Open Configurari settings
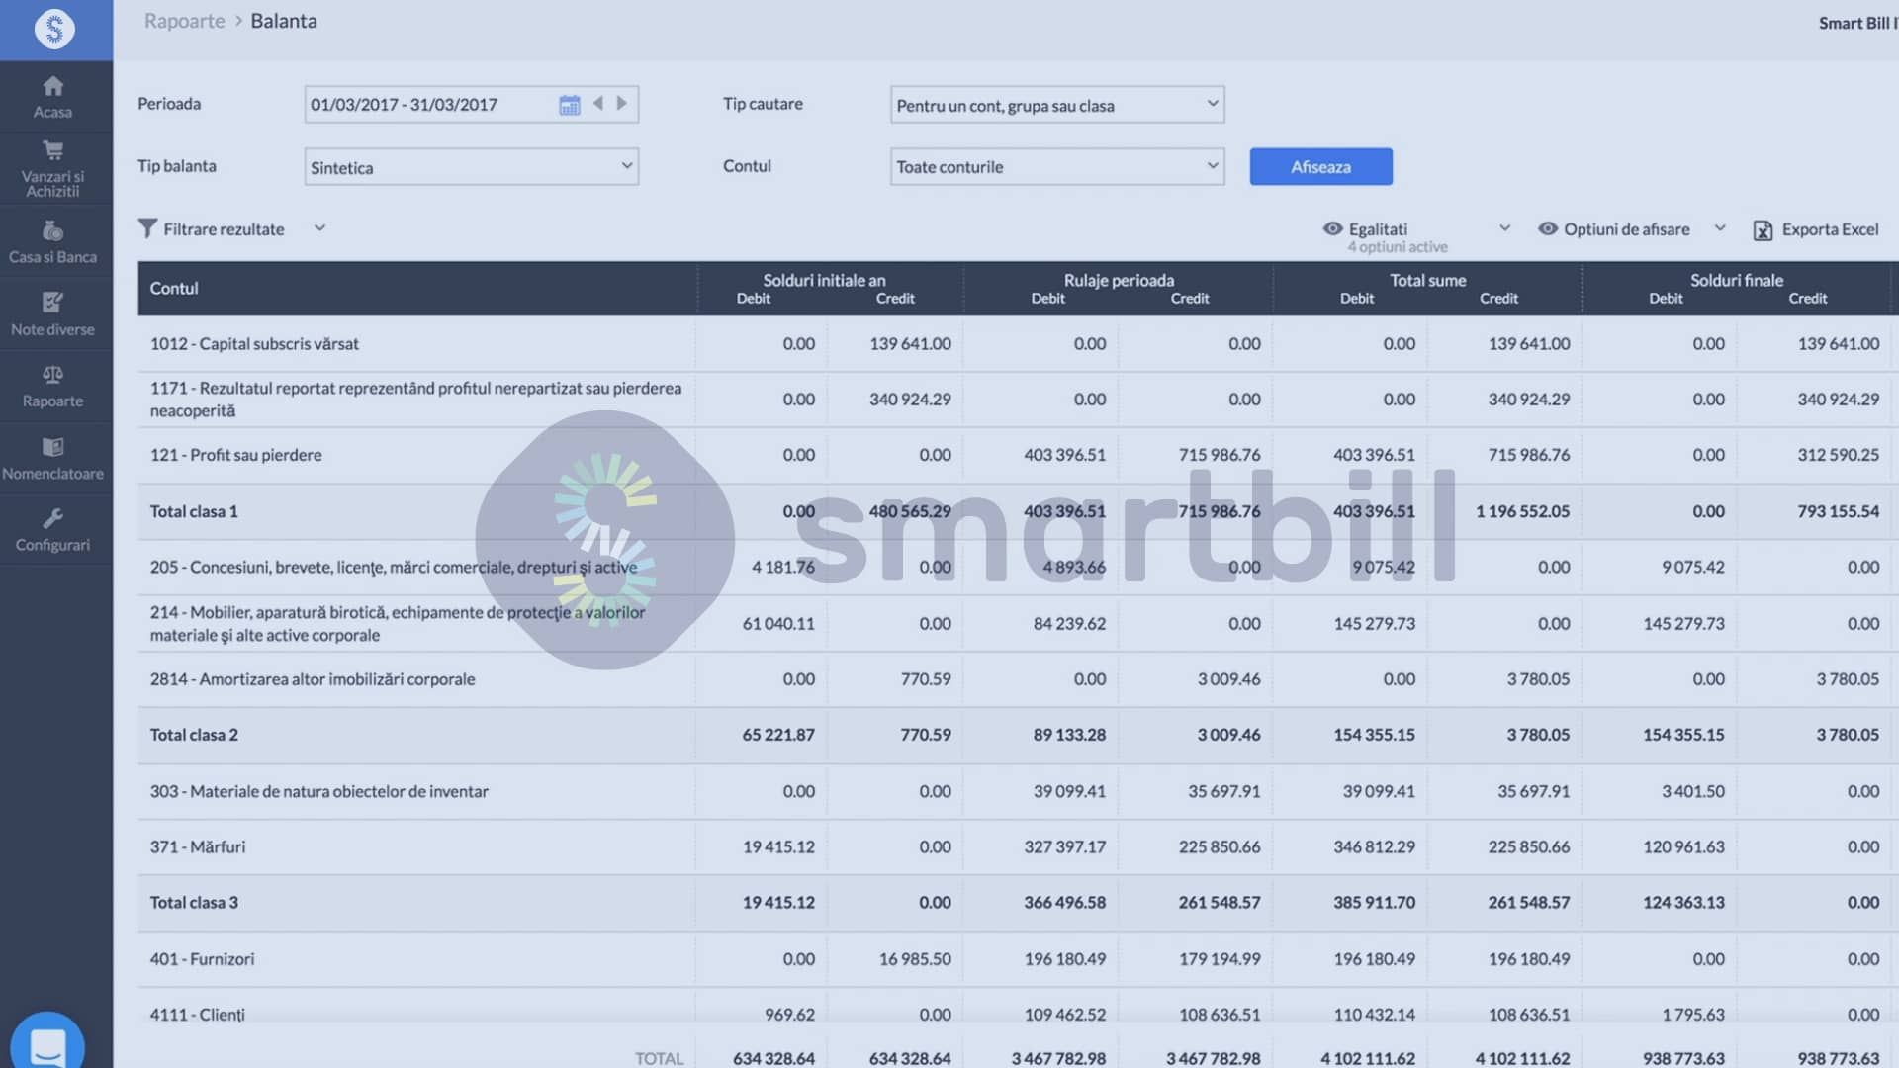This screenshot has height=1068, width=1899. (x=54, y=529)
